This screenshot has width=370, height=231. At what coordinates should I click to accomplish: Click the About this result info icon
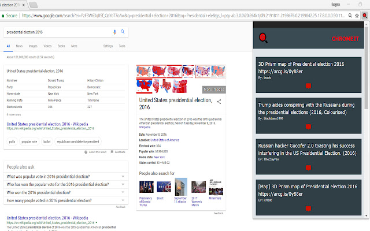point(86,152)
